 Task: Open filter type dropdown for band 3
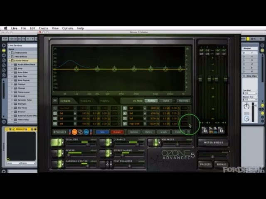tap(75, 119)
